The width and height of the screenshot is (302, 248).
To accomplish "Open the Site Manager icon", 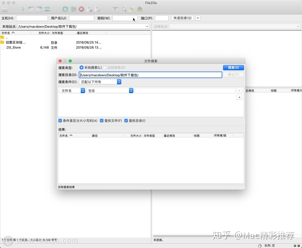I will [5, 9].
